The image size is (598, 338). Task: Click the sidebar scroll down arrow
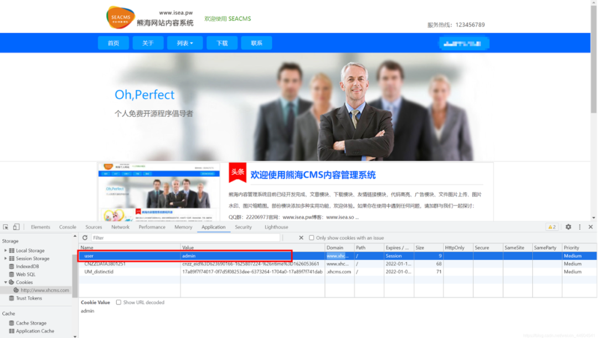tap(75, 336)
